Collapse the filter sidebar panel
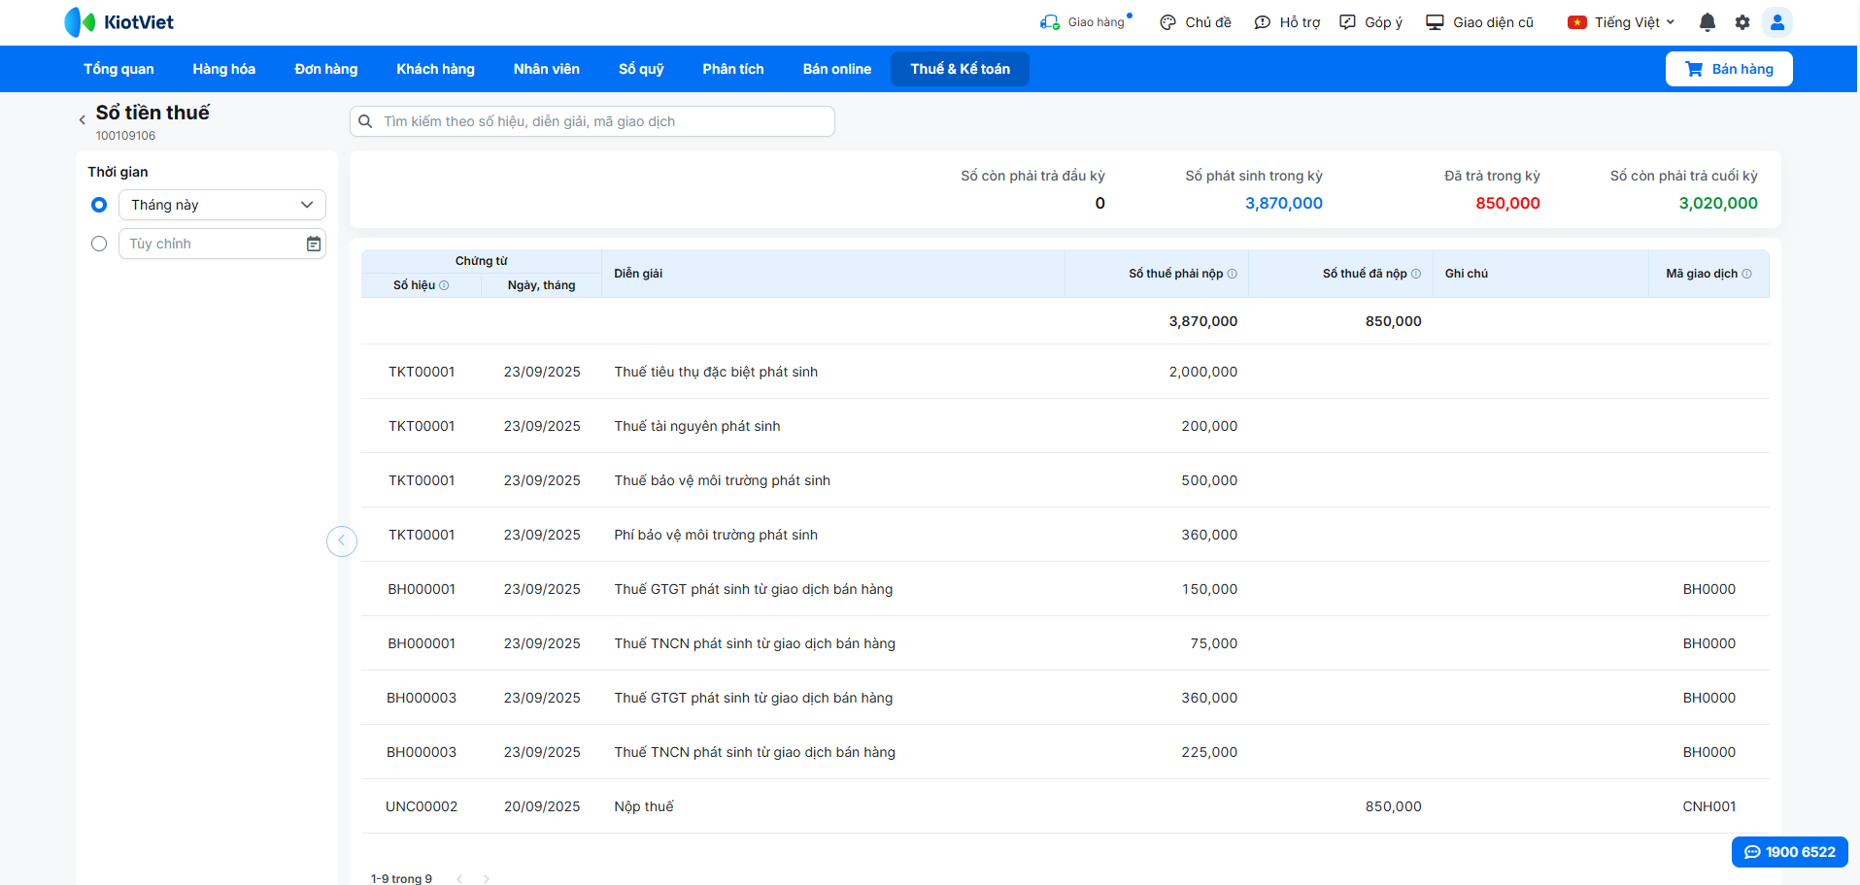Viewport: 1860px width, 885px height. (342, 541)
